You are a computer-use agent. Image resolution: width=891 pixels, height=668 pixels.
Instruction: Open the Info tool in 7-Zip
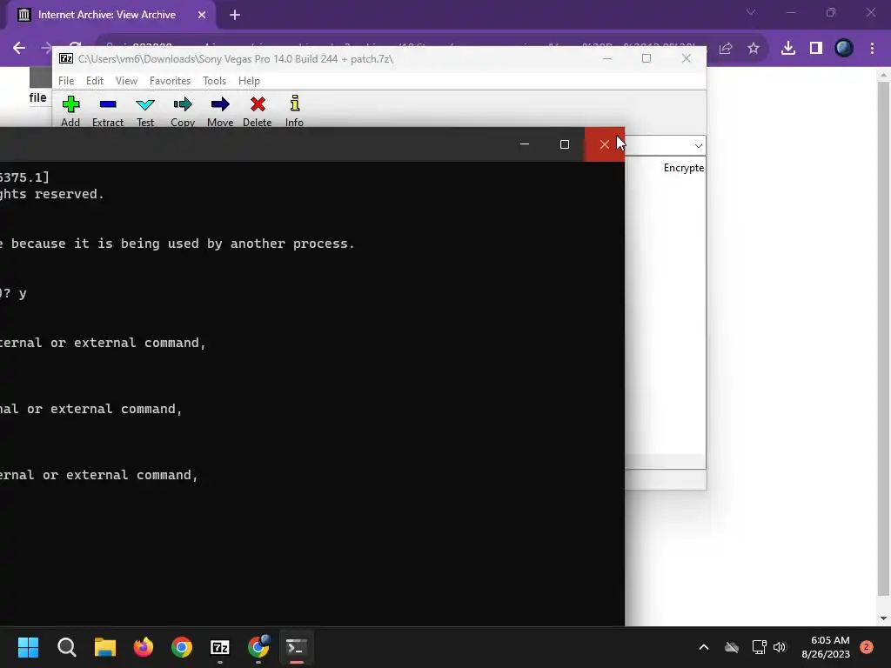click(x=294, y=110)
